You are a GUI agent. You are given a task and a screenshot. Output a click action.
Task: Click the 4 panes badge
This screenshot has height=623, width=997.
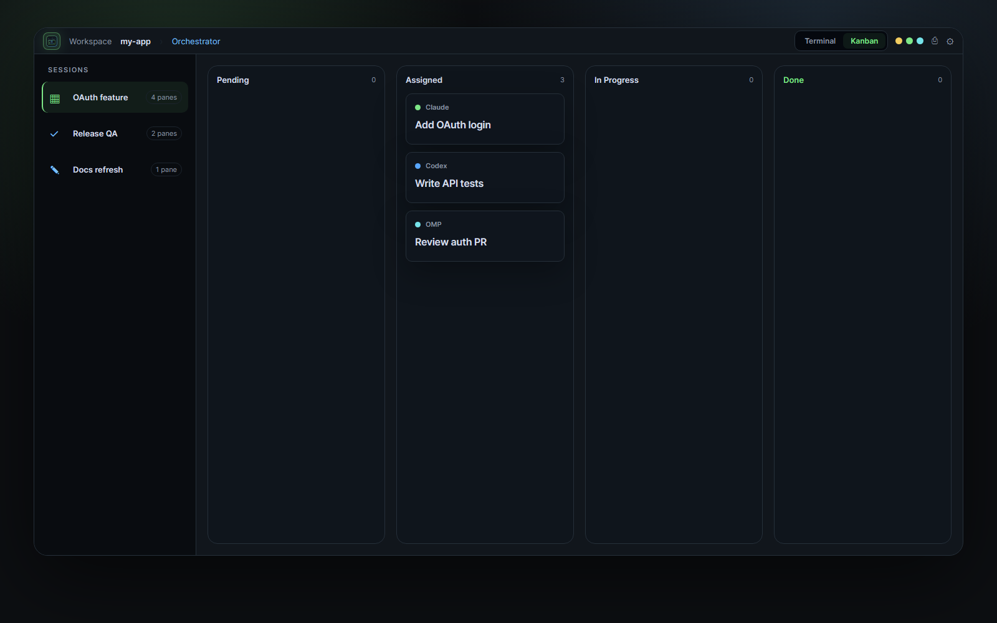[164, 98]
